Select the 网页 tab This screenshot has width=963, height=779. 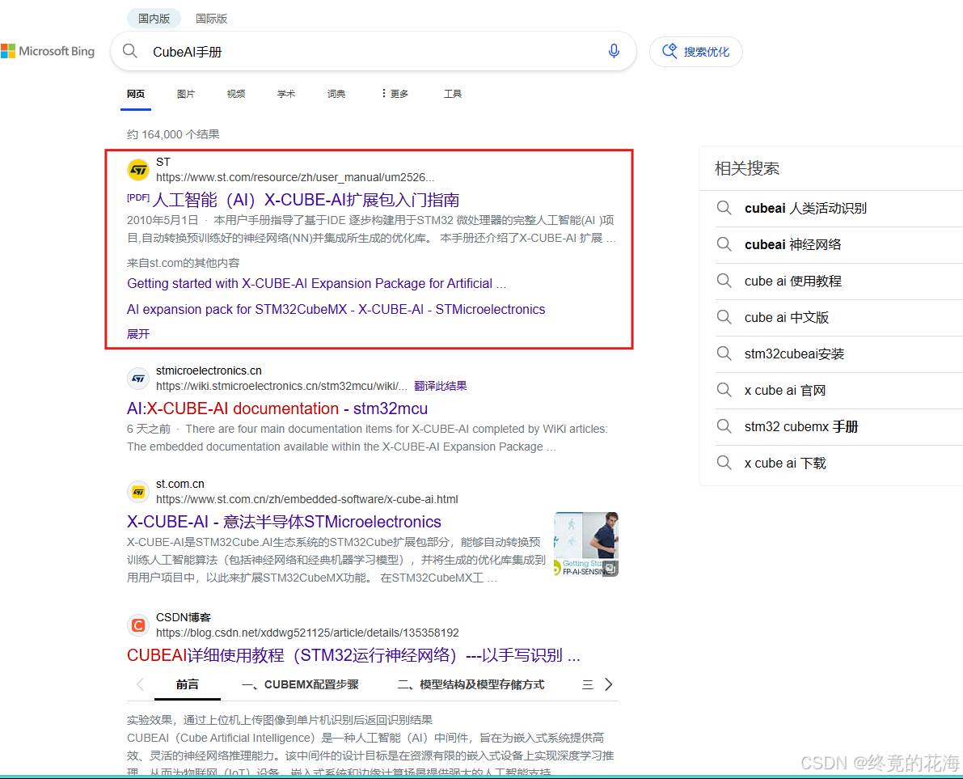coord(136,94)
